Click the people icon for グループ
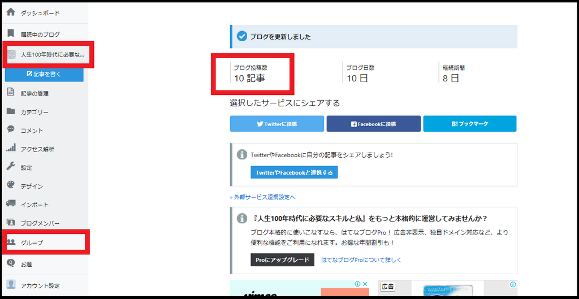Viewport: 579px width, 299px height. coord(11,242)
